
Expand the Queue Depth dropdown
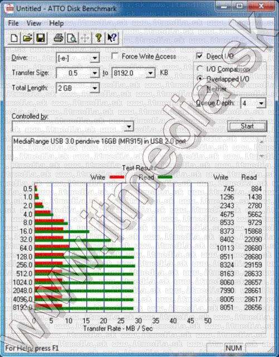(x=261, y=103)
